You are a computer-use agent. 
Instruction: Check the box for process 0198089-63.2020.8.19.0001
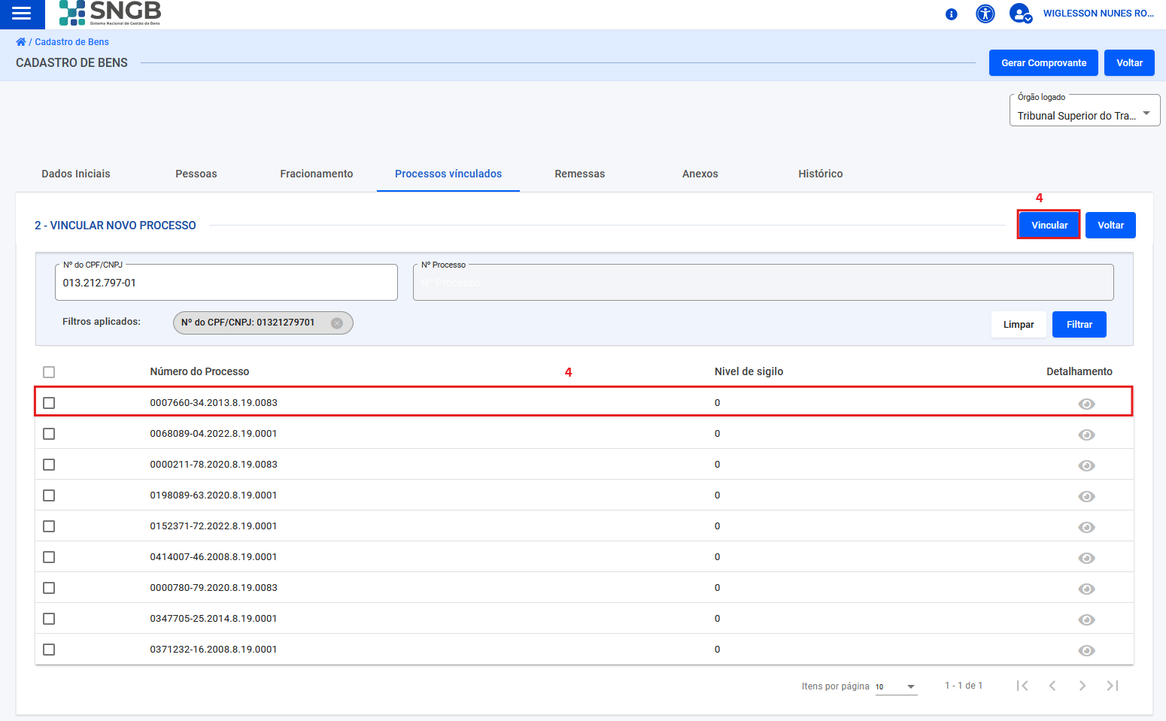[49, 495]
